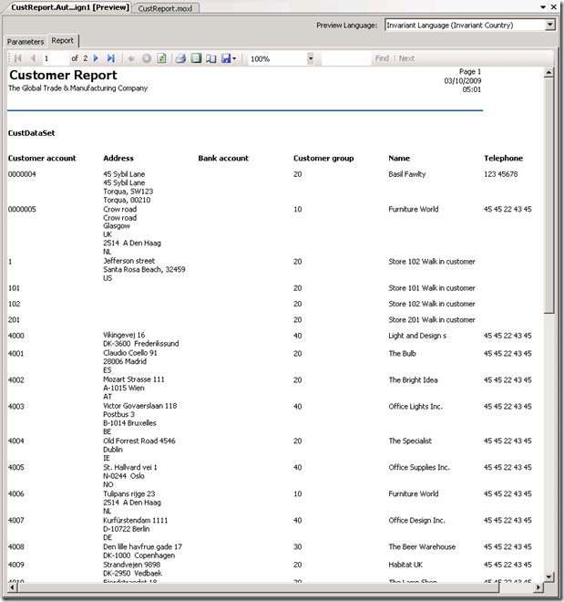
Task: Print the customer report
Action: click(181, 58)
